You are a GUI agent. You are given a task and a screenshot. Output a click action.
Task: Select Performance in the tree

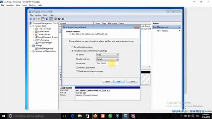point(43,40)
